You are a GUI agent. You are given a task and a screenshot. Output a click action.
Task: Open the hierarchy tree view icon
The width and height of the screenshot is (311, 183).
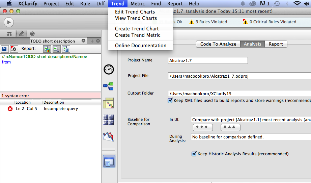click(x=9, y=34)
